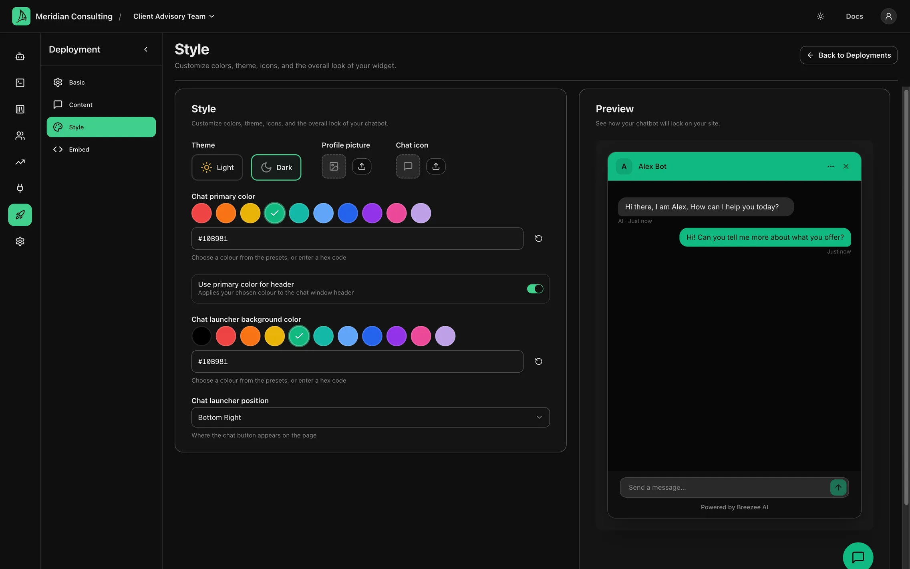Go to Content deployment settings
The image size is (910, 569).
(x=101, y=105)
